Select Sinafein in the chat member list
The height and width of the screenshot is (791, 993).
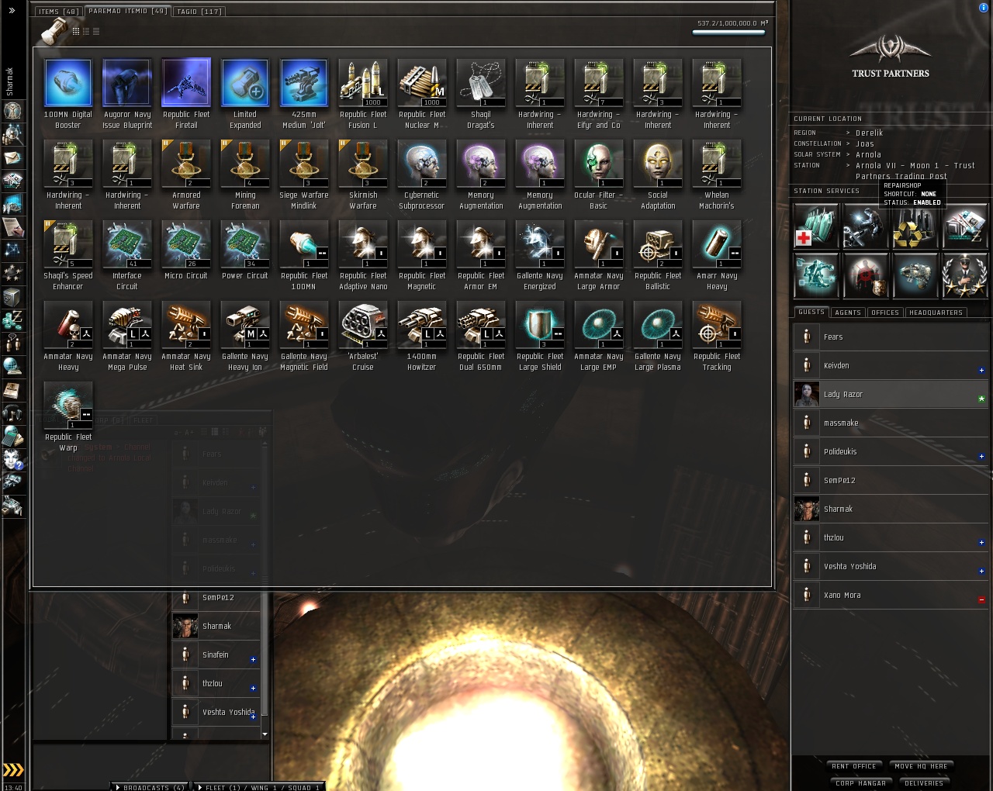click(216, 655)
